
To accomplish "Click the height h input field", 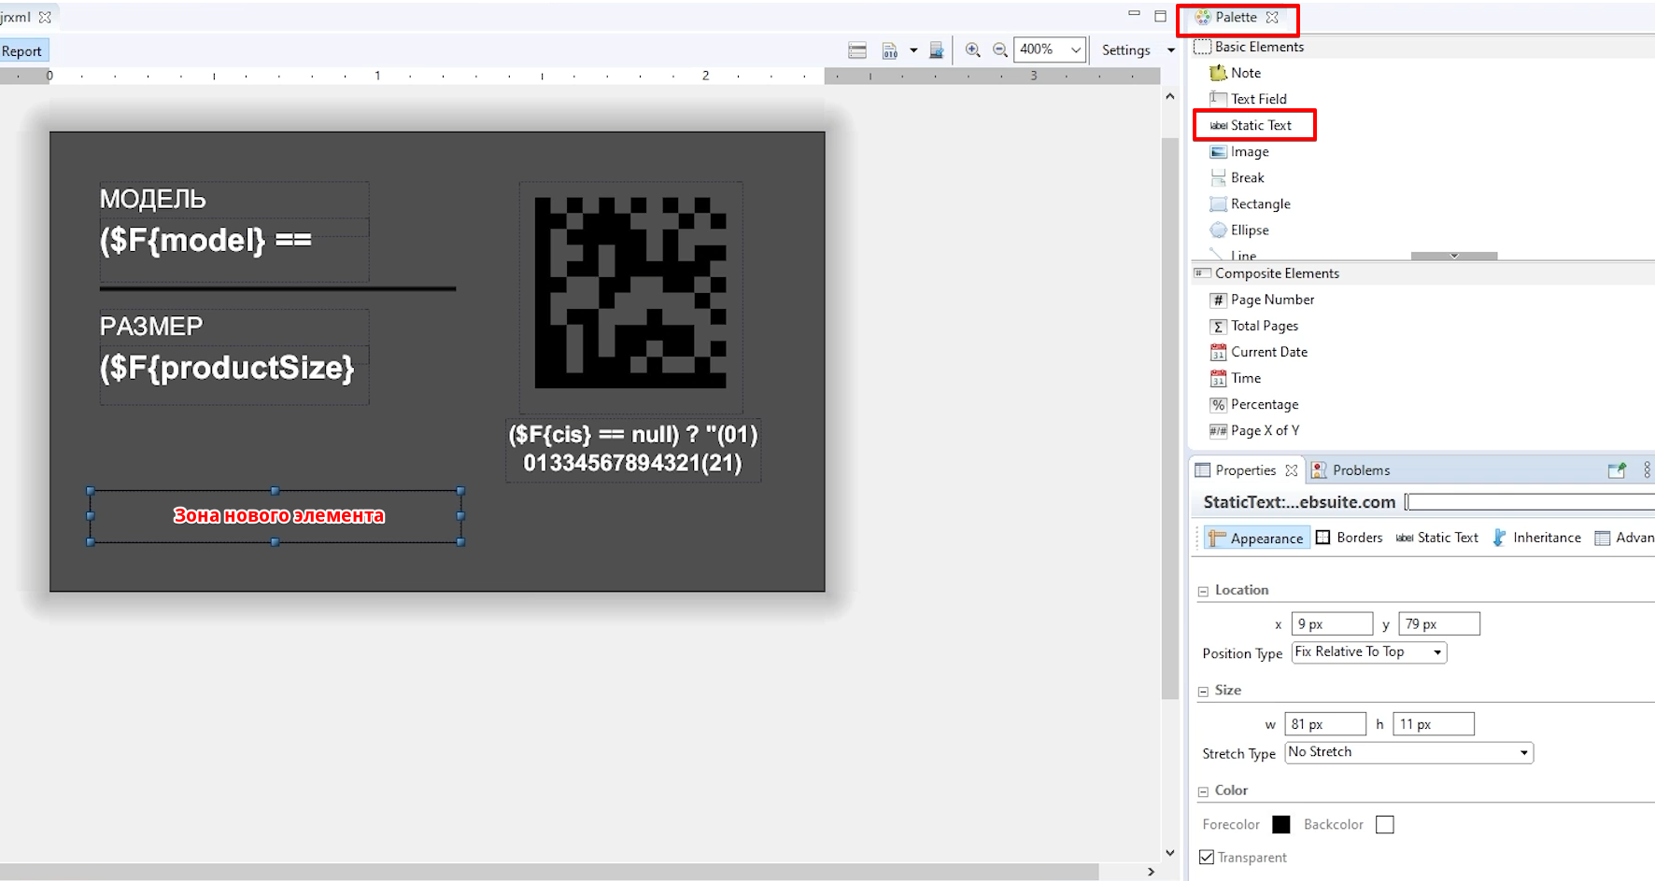I will pyautogui.click(x=1434, y=724).
